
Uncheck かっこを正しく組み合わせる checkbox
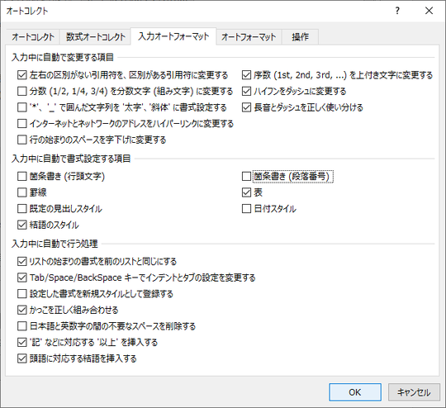coord(22,310)
